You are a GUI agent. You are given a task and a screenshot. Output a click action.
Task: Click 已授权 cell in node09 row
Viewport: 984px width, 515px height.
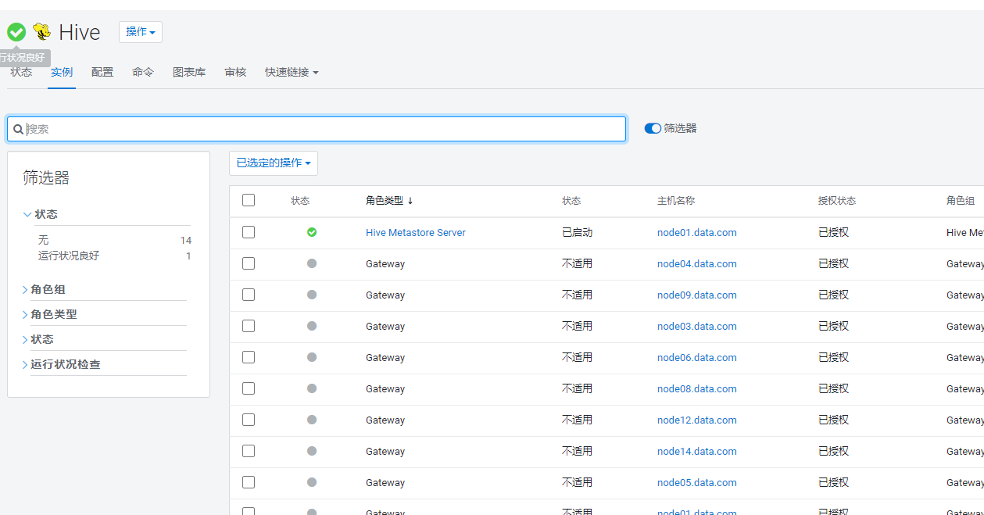[x=833, y=295]
